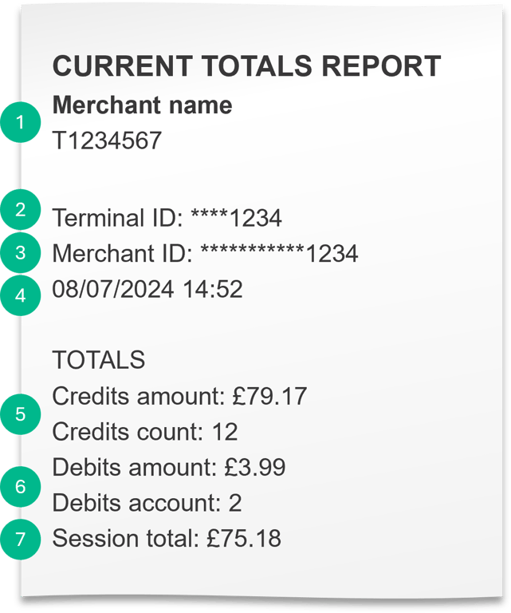Click the Merchant ID masked number
The image size is (511, 613).
coord(279,253)
